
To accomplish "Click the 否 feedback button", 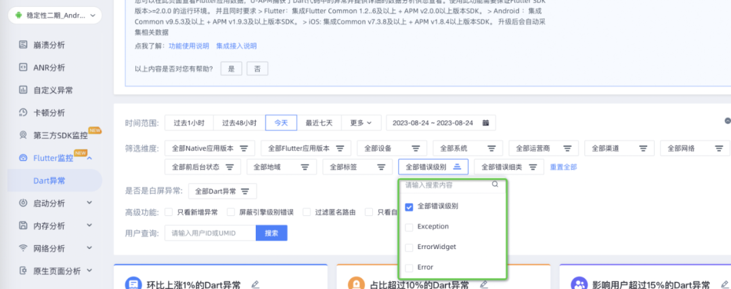I will [257, 68].
